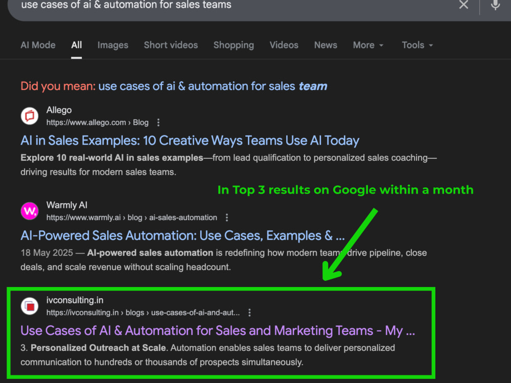
Task: Open 'Use Cases of AI & Automation' ivconsulting result
Action: [x=218, y=331]
